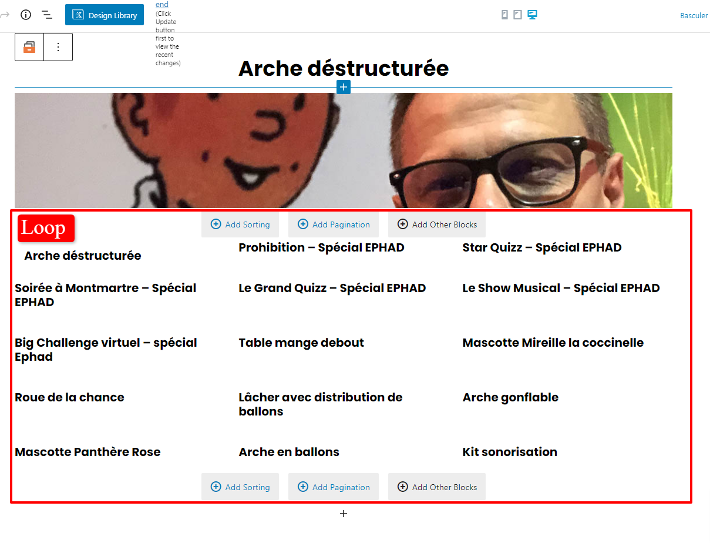This screenshot has width=710, height=553.
Task: Select Big Challenge virtuel – spécial Ephad
Action: click(x=106, y=350)
